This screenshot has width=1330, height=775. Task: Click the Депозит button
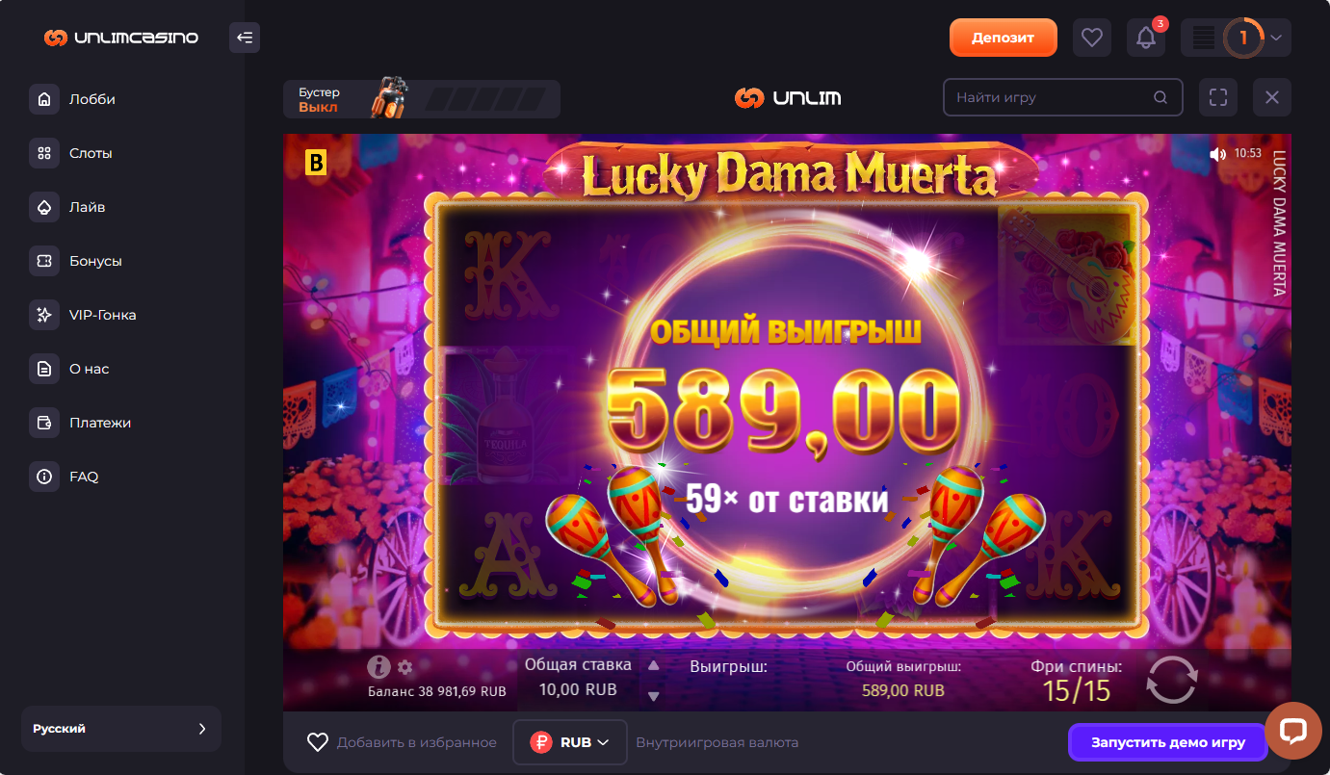(x=1004, y=38)
